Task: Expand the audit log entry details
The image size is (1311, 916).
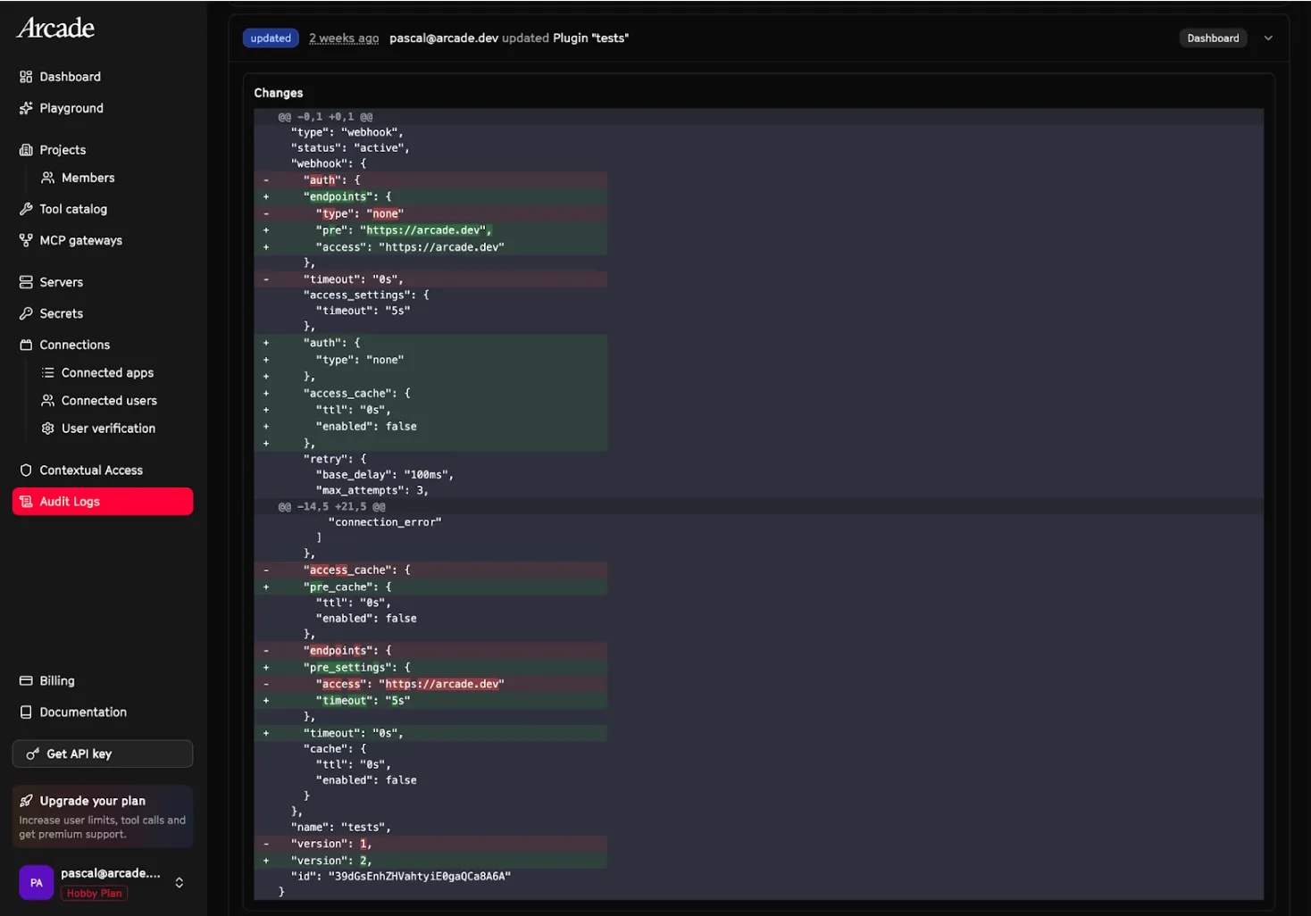Action: click(1268, 37)
